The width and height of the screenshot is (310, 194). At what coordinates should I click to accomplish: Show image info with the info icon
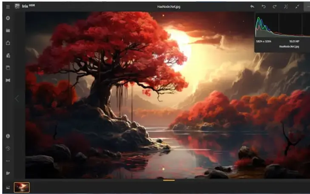coord(8,136)
